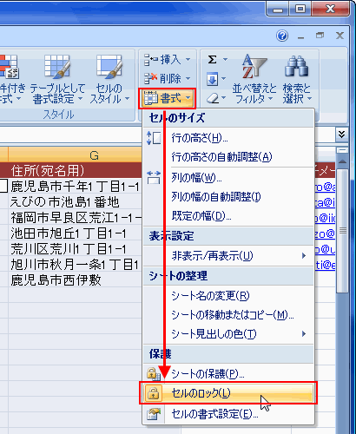Image resolution: width=356 pixels, height=434 pixels.
Task: Open the 書式 dropdown button
Action: (x=168, y=98)
